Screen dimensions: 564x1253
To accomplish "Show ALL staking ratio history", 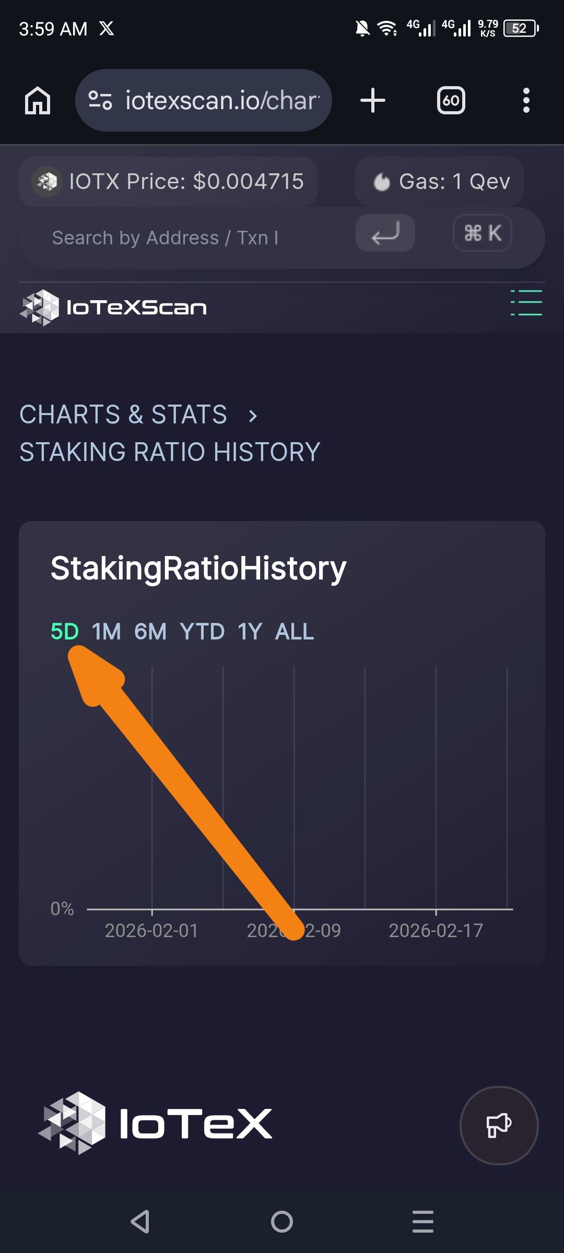I will click(295, 632).
